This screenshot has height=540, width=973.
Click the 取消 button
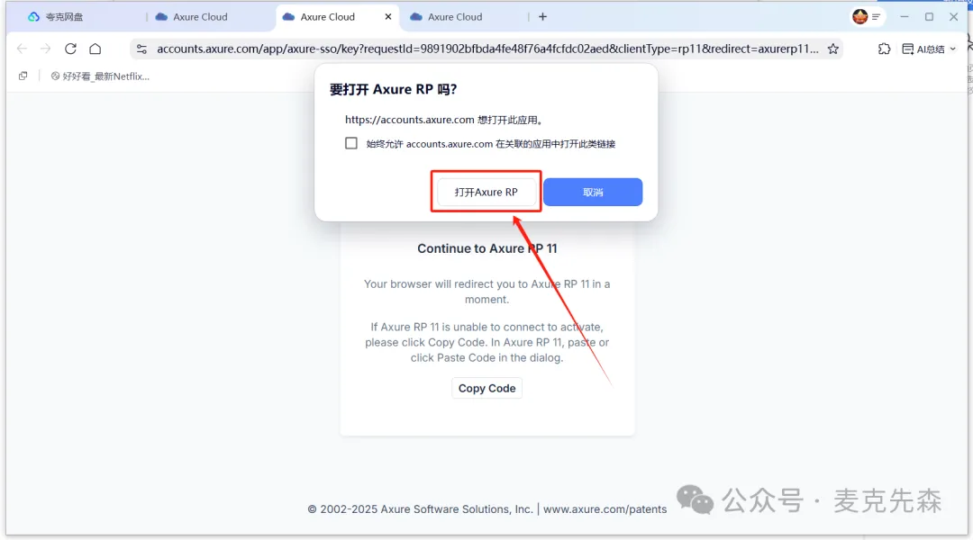click(593, 193)
